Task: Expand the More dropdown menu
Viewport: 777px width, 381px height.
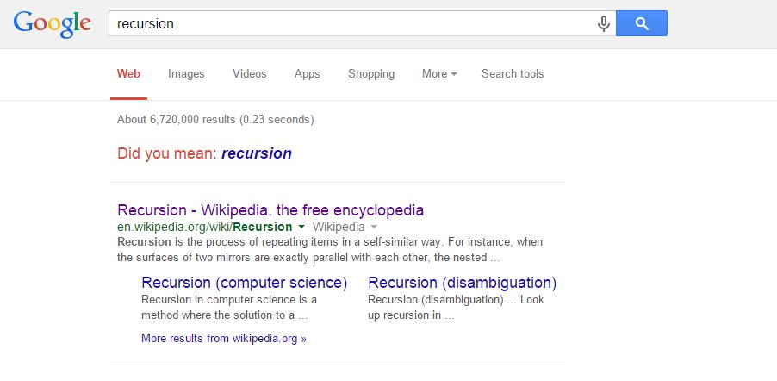Action: tap(439, 74)
